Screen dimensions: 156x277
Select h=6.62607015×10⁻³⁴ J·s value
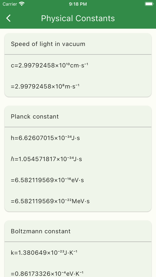tap(45, 138)
